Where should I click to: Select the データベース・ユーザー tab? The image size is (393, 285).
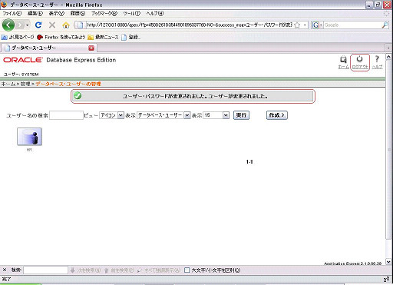click(x=48, y=48)
